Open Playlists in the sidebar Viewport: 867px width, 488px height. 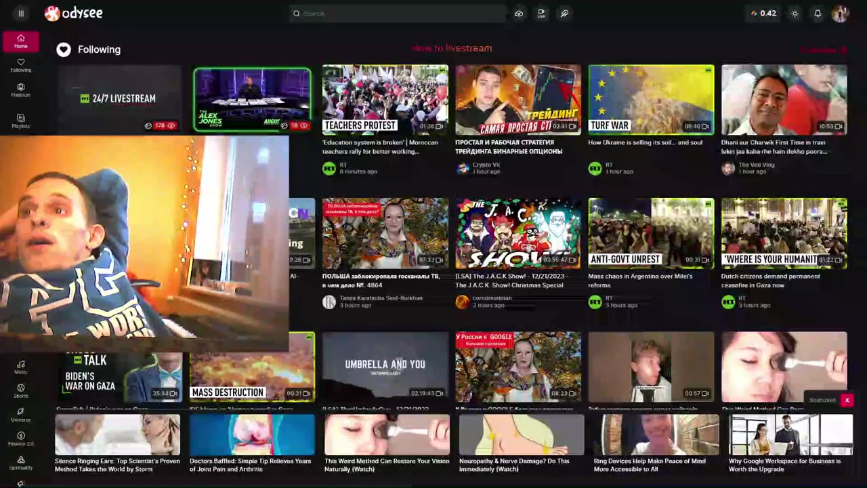21,121
